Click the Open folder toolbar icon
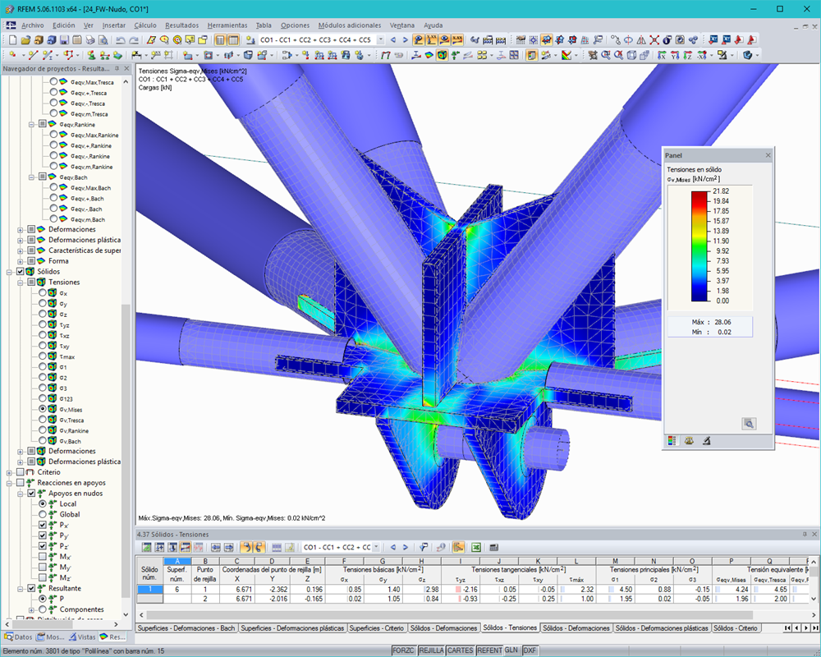Screen dimensions: 821x657 click(x=26, y=39)
